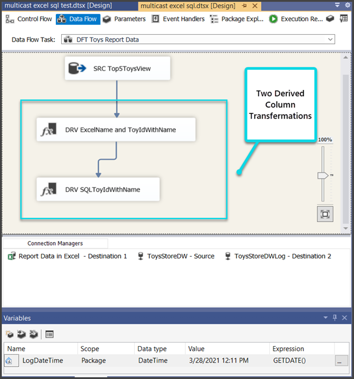Open the Event Handlers tab
354x379 pixels.
(x=178, y=19)
